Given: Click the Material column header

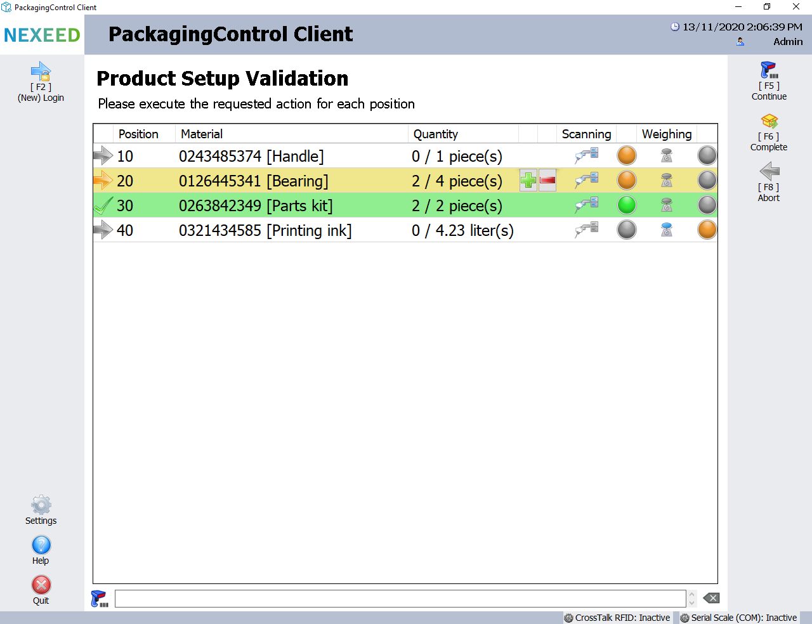Looking at the screenshot, I should point(202,134).
